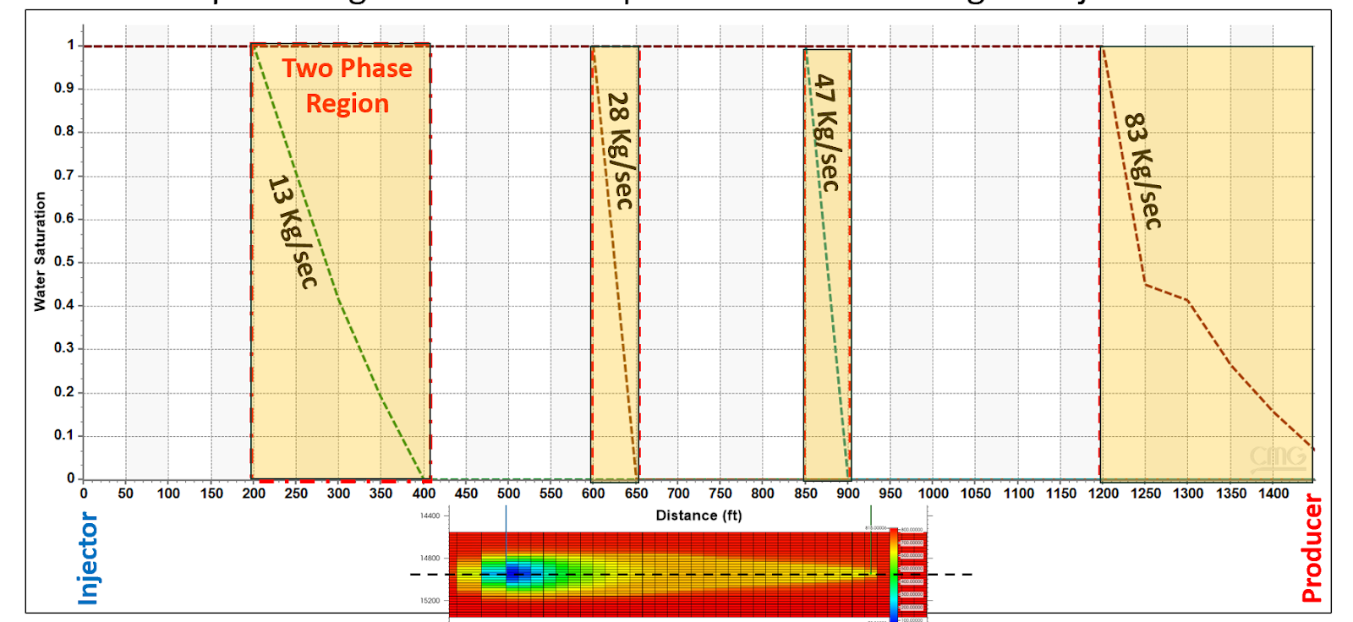The image size is (1353, 622).
Task: Click the Distance (ft) axis title
Action: click(698, 516)
